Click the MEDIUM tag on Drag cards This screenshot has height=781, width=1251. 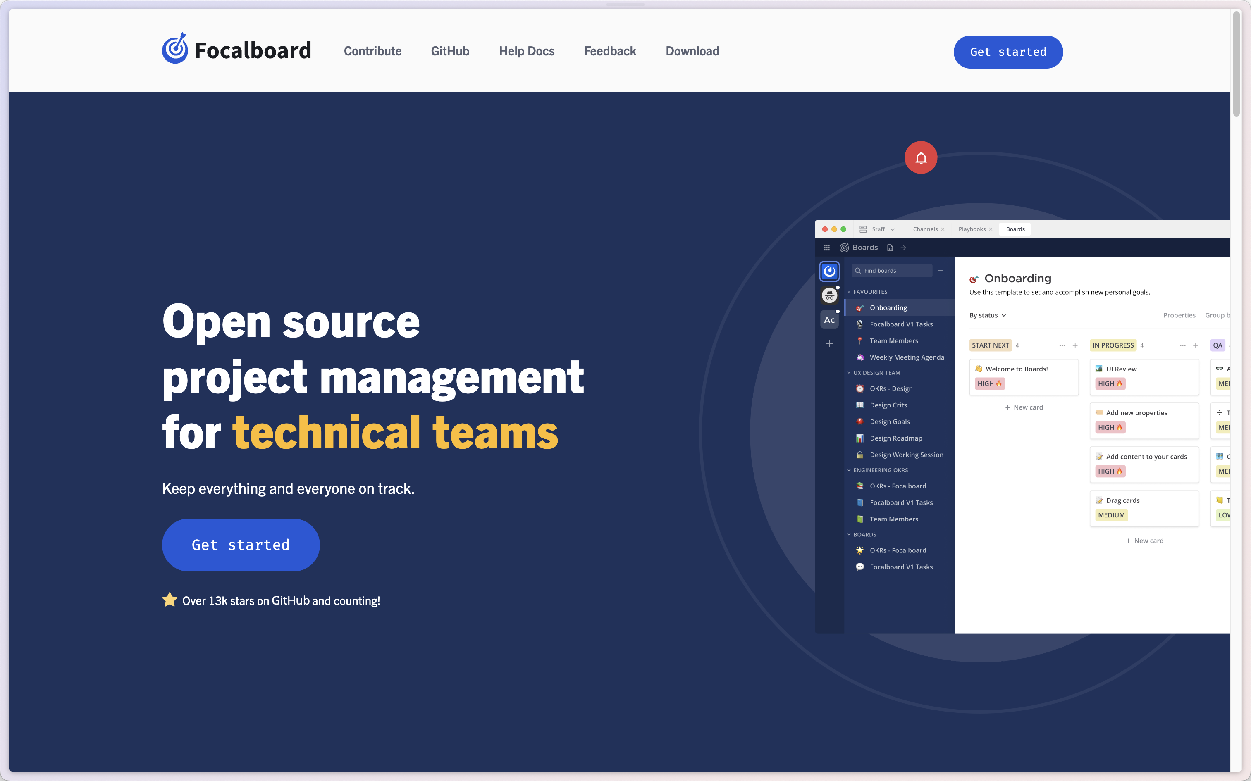1111,515
